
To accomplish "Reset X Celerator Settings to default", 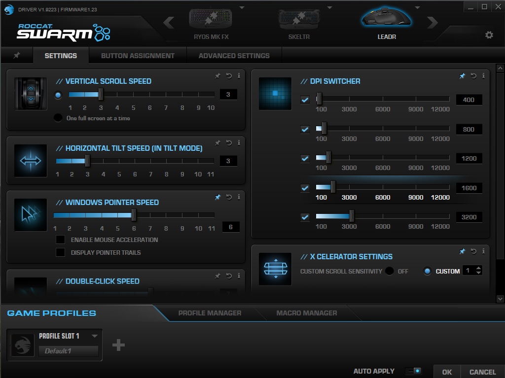I will coord(473,251).
